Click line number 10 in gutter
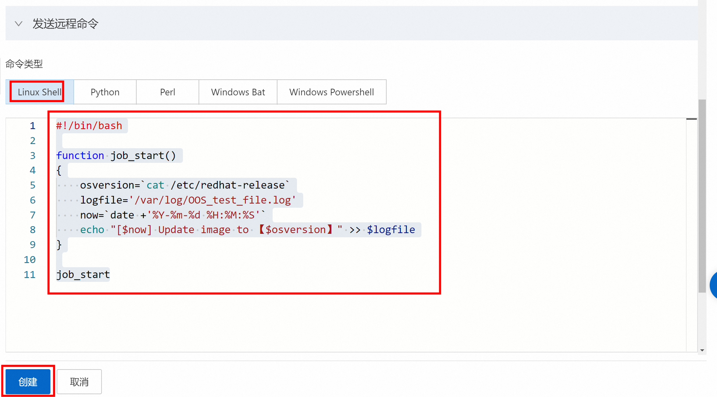The image size is (717, 397). tap(30, 260)
